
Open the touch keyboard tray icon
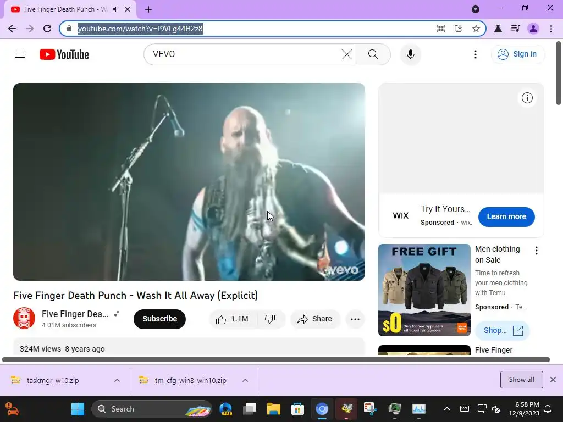click(x=464, y=409)
